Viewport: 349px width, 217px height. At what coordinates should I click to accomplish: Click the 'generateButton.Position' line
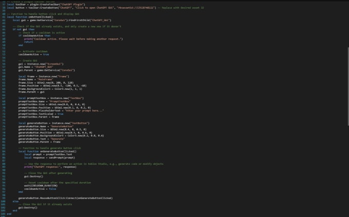(55, 133)
